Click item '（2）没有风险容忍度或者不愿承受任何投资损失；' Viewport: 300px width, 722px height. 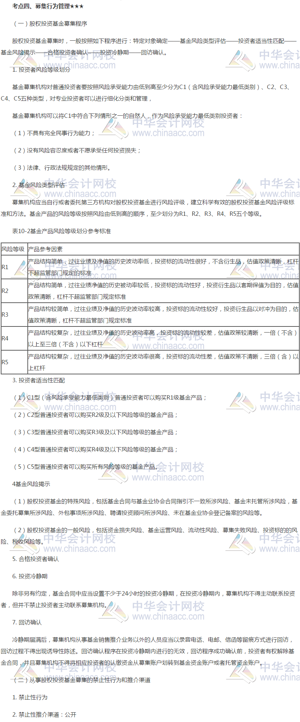77,150
